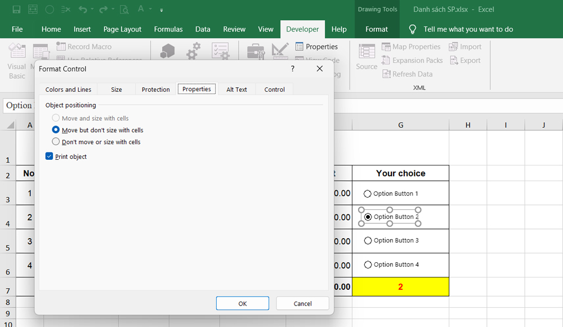Screen dimensions: 563x327
Task: Open the Add-ins hexagon icon
Action: tap(167, 51)
